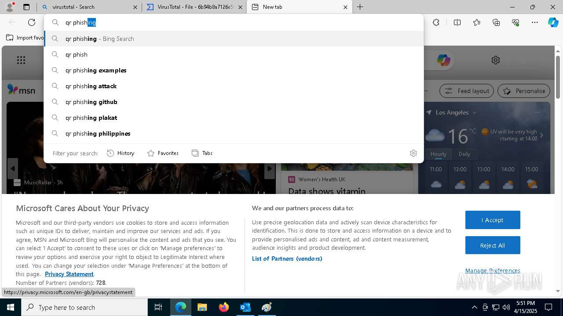Click the address bar with qr phishing
This screenshot has width=563, height=316.
pyautogui.click(x=234, y=22)
